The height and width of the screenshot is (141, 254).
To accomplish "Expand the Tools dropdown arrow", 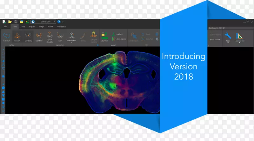I will point(228,43).
